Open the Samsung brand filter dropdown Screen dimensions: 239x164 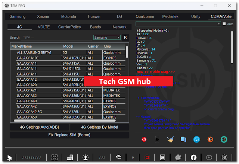(107, 37)
